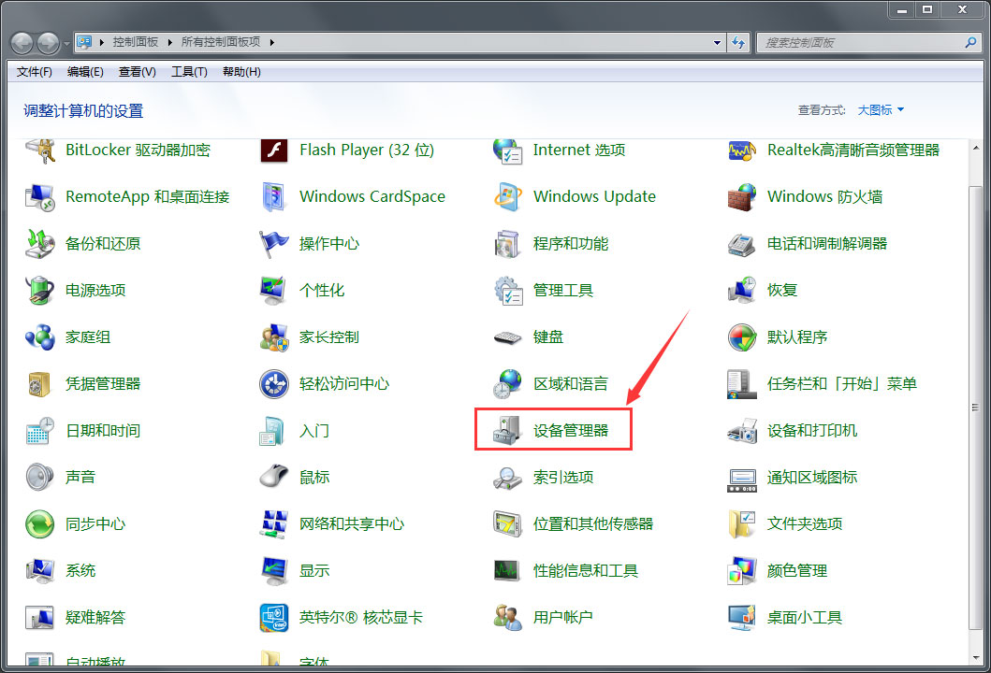
Task: Open the 程序和功能 link
Action: tap(570, 244)
